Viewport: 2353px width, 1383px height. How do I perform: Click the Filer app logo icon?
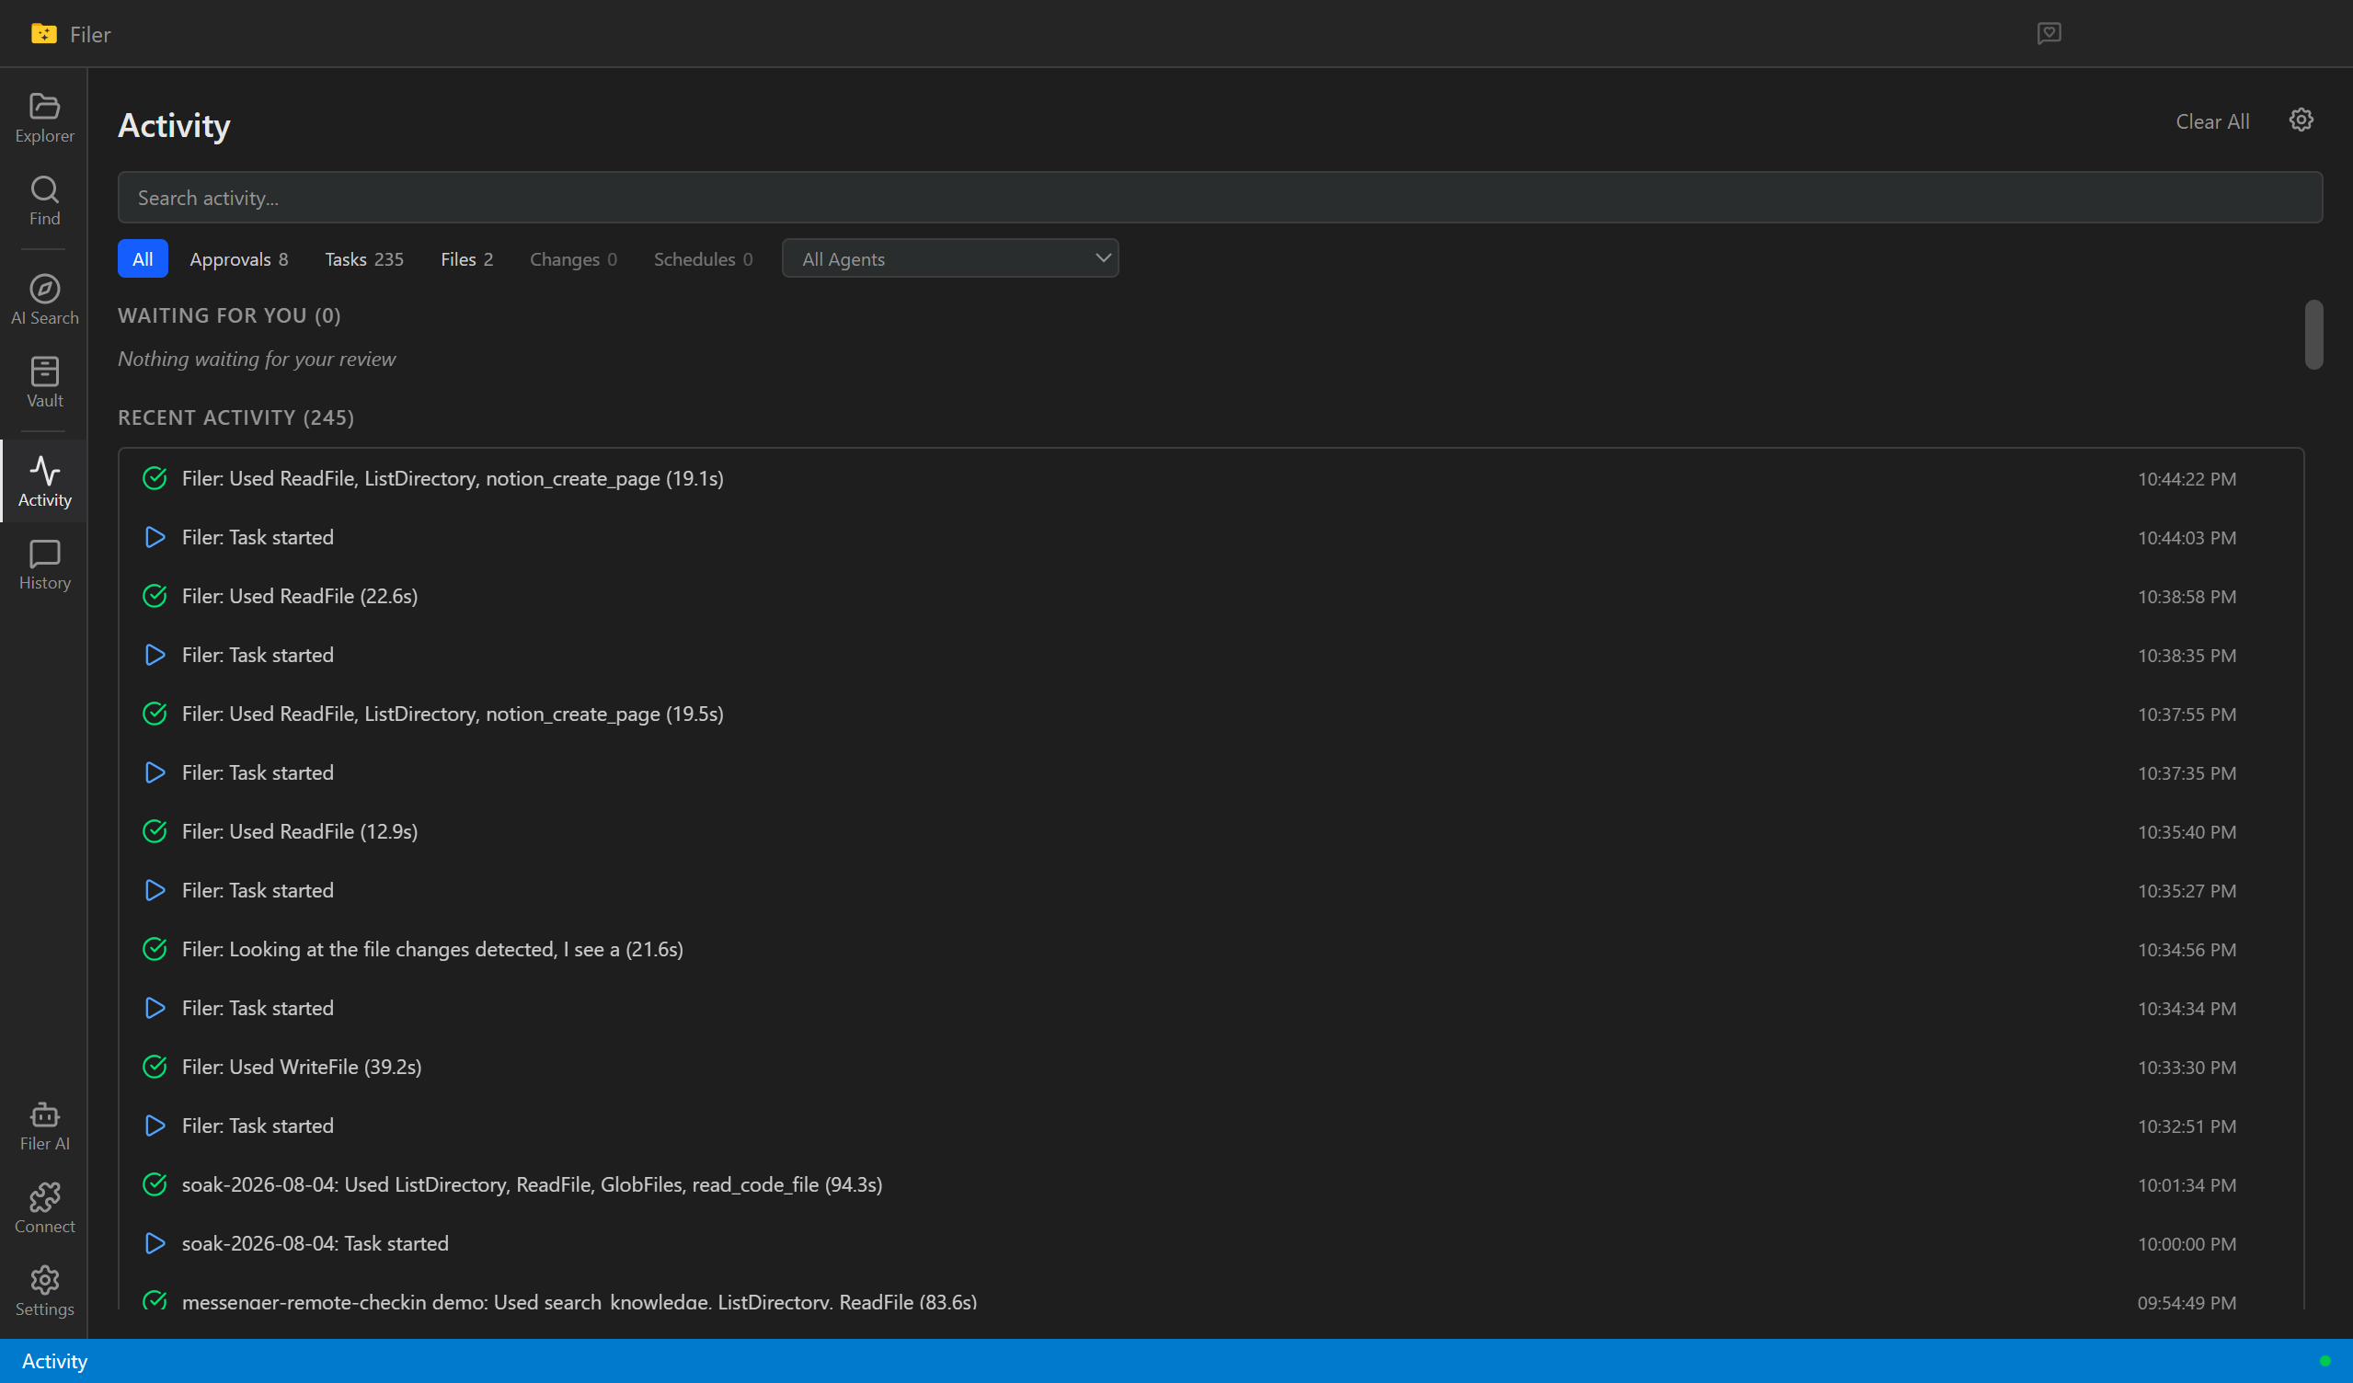pyautogui.click(x=43, y=34)
